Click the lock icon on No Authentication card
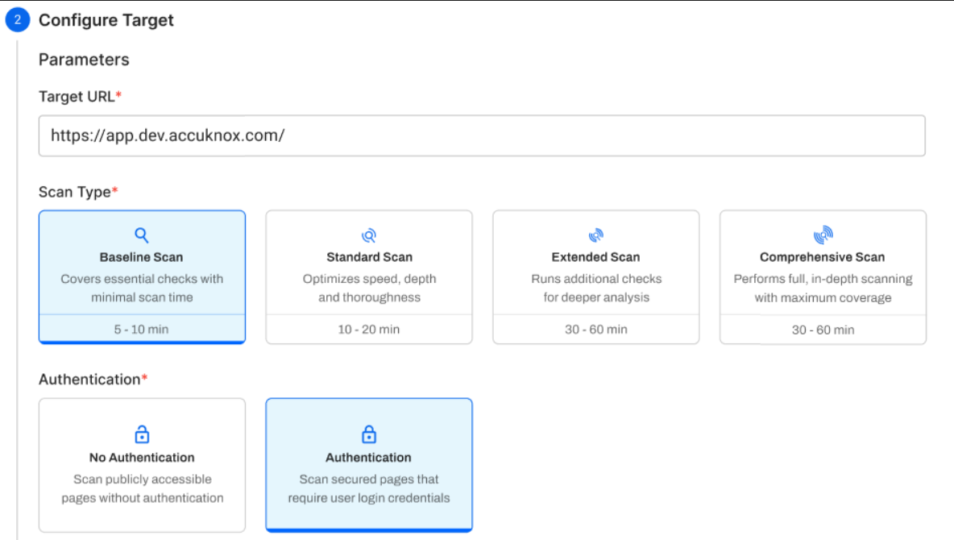The height and width of the screenshot is (540, 954). 142,434
